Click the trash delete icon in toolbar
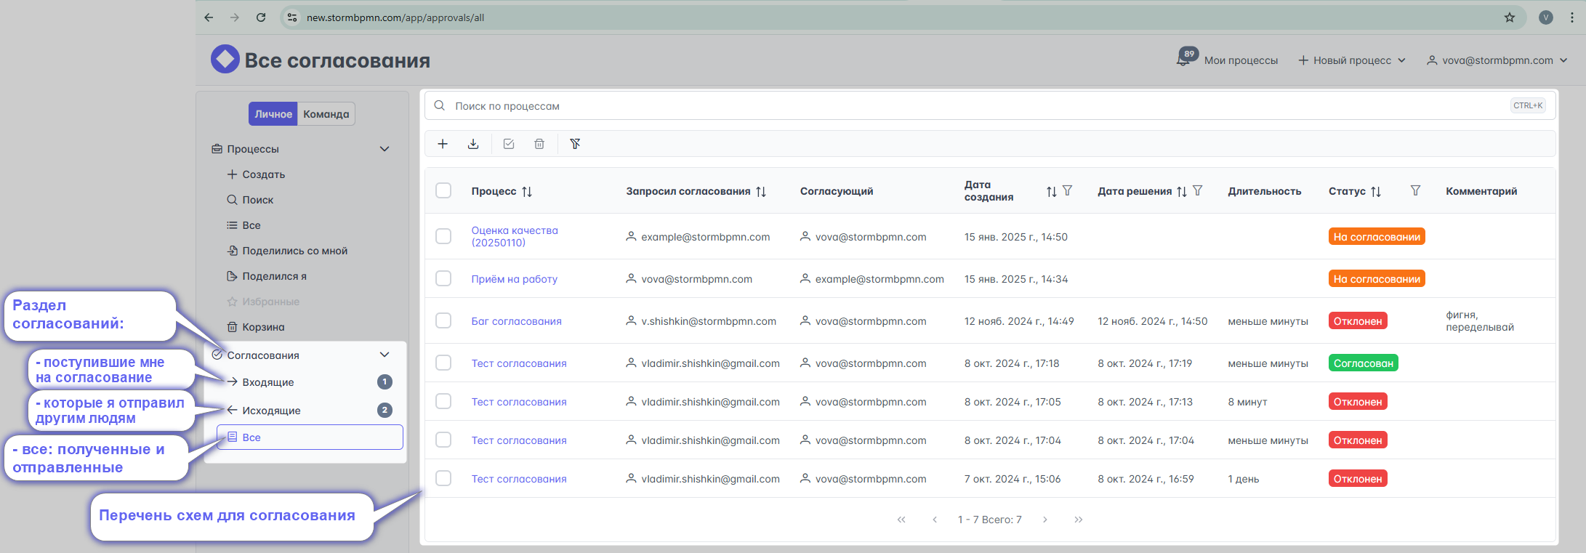 [x=539, y=144]
